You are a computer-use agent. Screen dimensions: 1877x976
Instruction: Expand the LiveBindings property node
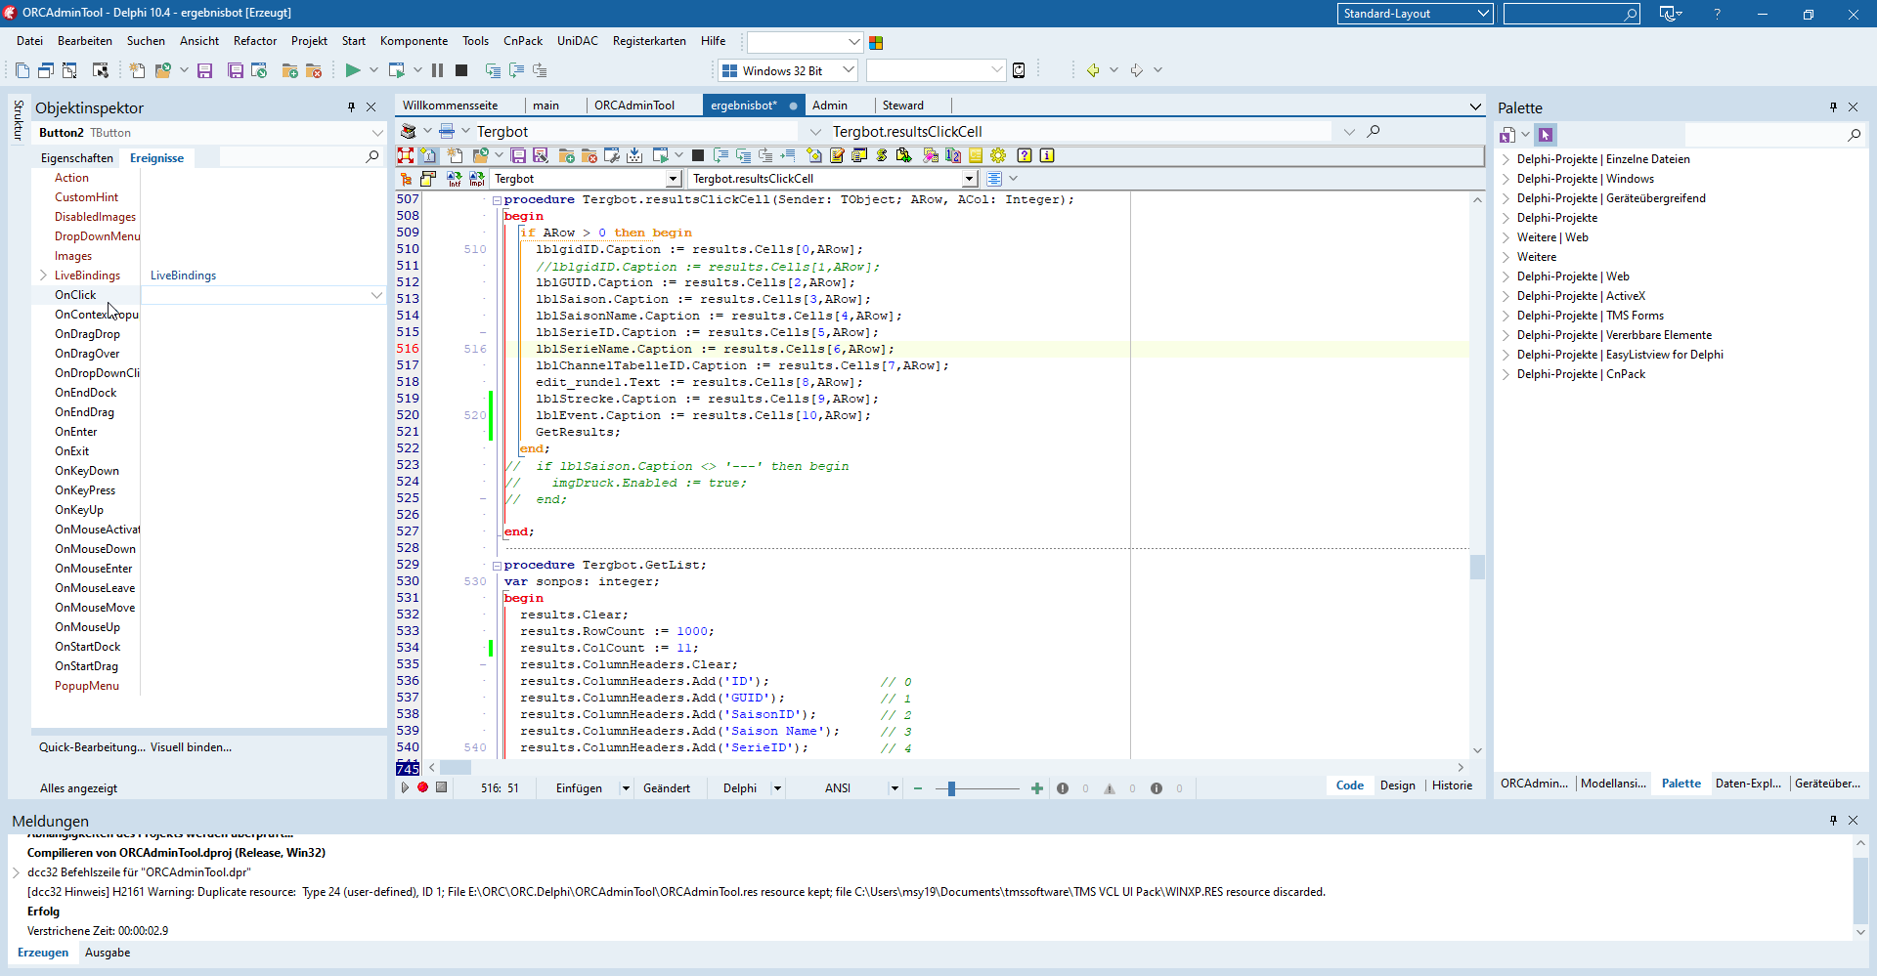[x=43, y=276]
